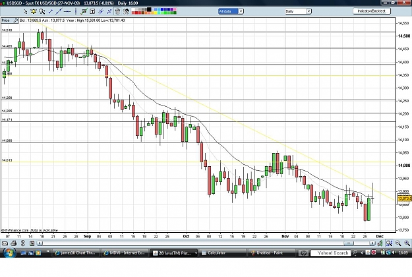Screen dimensions: 412x277
Task: Select the crossed lines drawing tool
Action: tap(101, 11)
